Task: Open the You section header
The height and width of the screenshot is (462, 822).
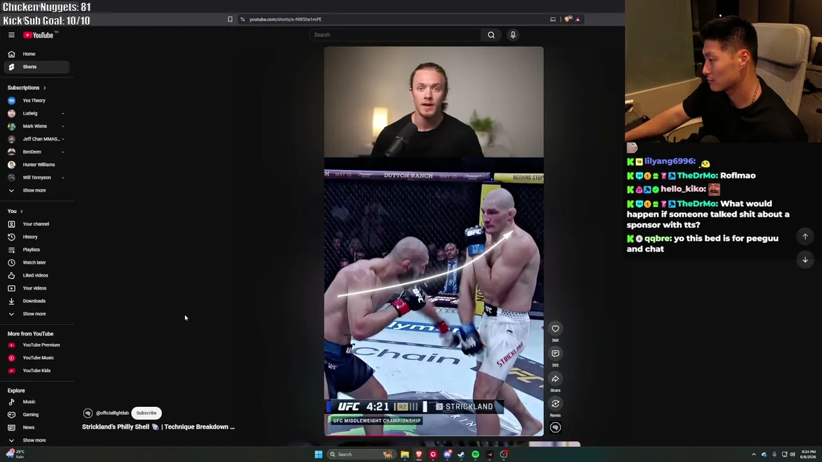Action: 15,211
